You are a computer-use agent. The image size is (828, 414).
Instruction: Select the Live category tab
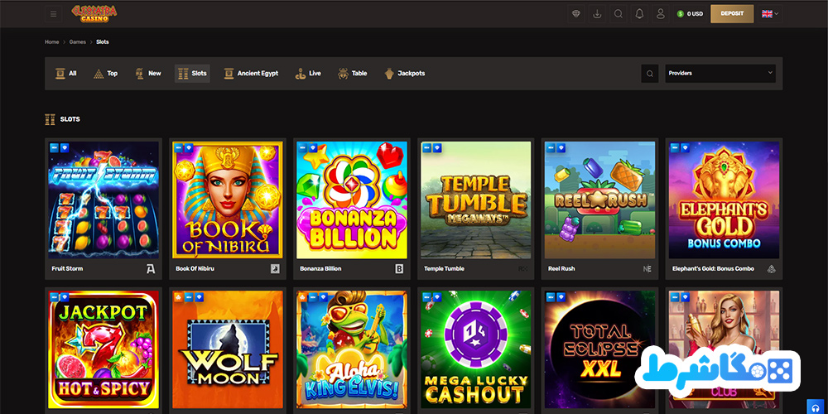coord(308,74)
